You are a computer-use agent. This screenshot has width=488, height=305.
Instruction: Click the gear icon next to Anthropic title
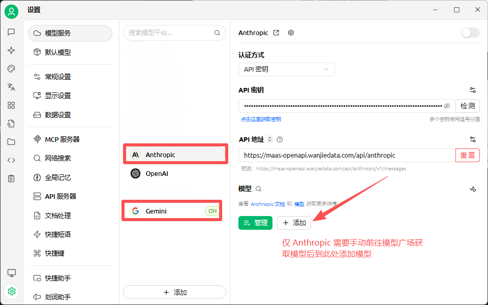point(291,33)
